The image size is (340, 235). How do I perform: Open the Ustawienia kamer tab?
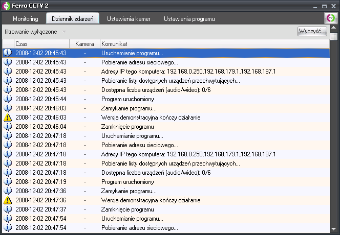[129, 19]
